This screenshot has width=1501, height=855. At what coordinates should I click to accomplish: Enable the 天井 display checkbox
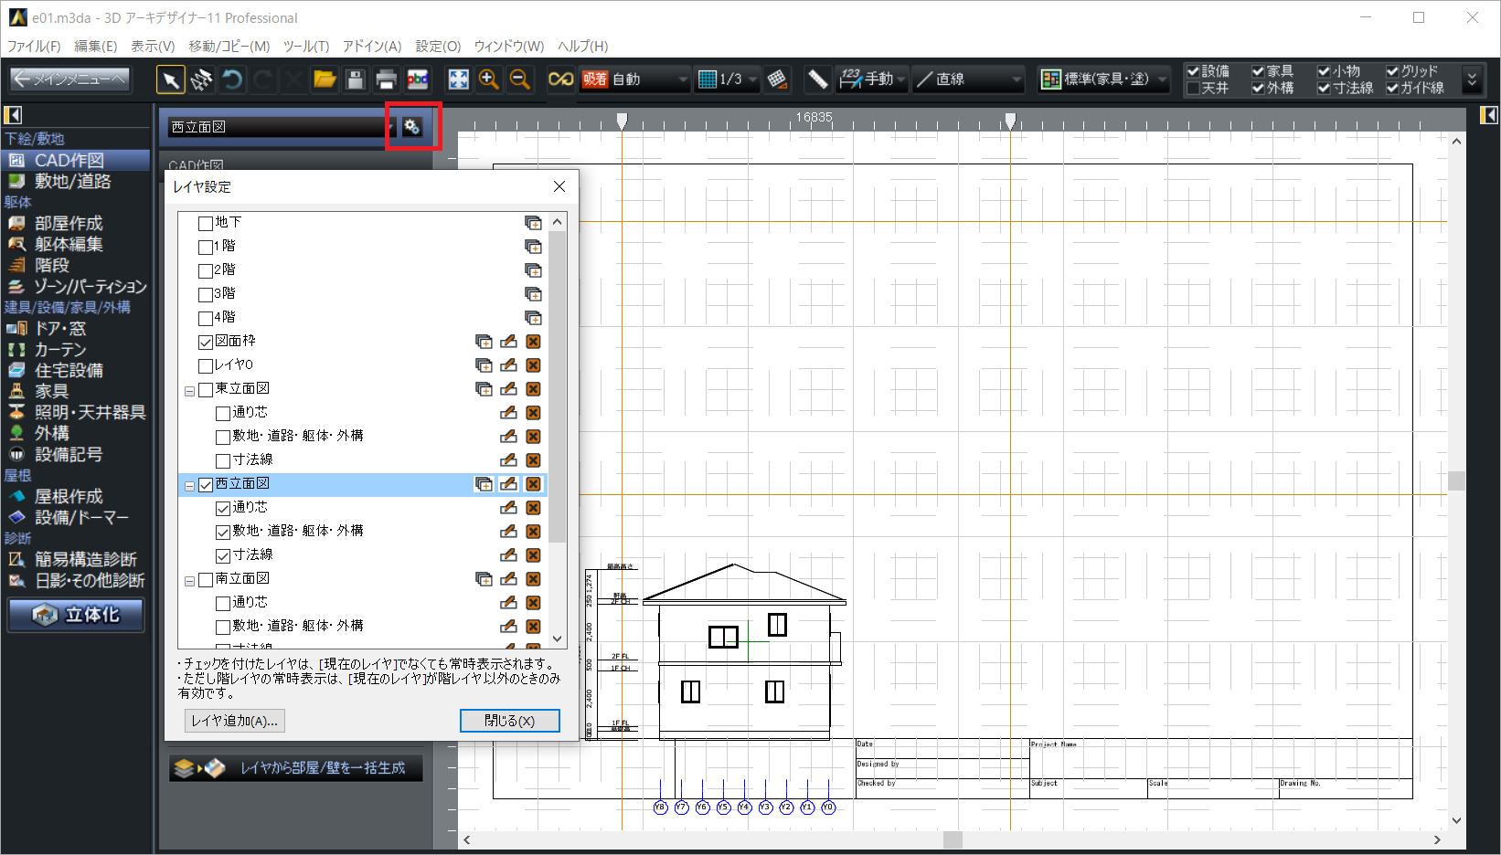point(1193,89)
